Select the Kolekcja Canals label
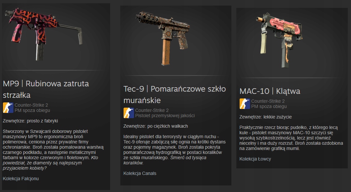The height and width of the screenshot is (192, 351). [x=140, y=173]
